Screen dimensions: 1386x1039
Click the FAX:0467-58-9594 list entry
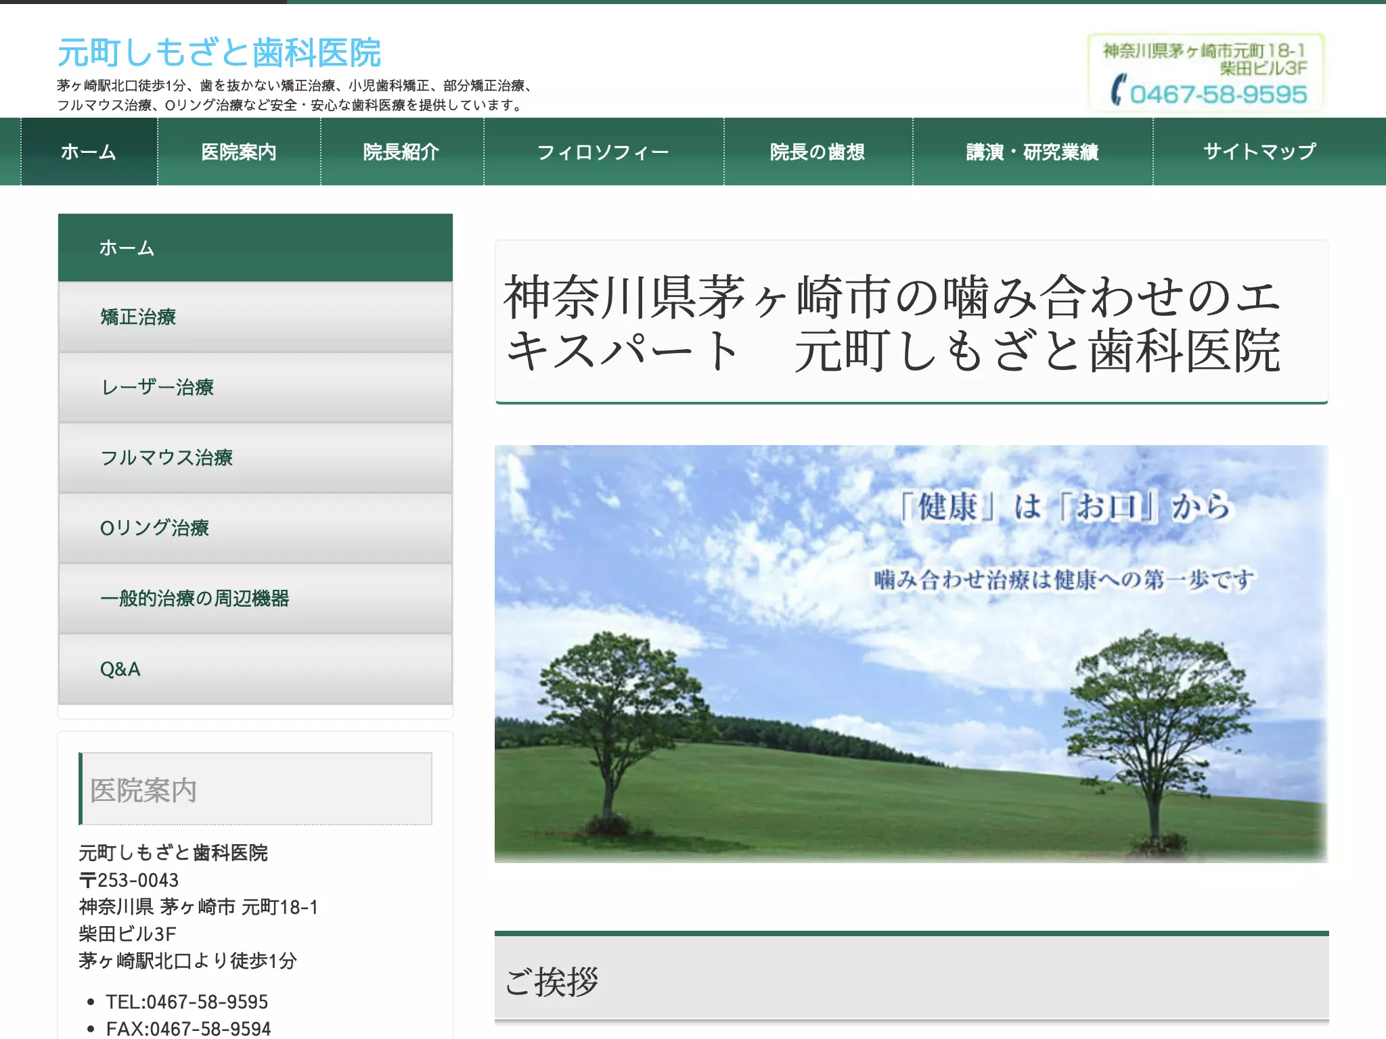click(x=188, y=1029)
